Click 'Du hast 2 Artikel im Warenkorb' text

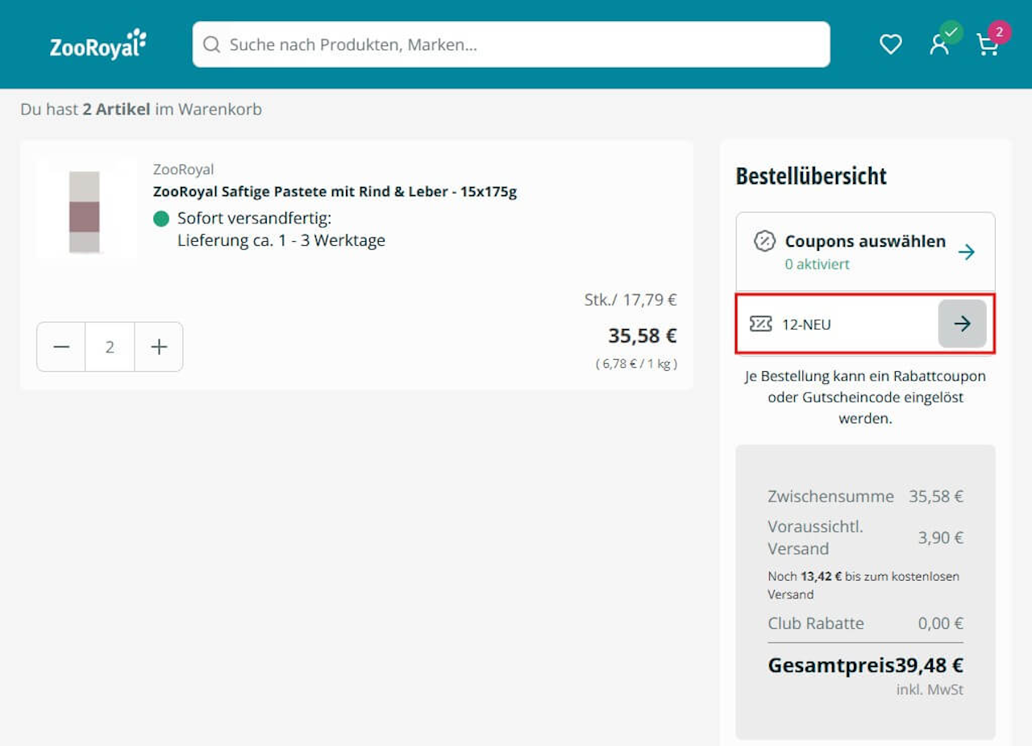click(141, 109)
